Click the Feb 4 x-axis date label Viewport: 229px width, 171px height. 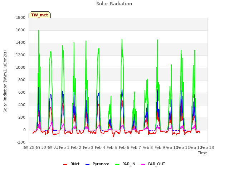coord(100,147)
